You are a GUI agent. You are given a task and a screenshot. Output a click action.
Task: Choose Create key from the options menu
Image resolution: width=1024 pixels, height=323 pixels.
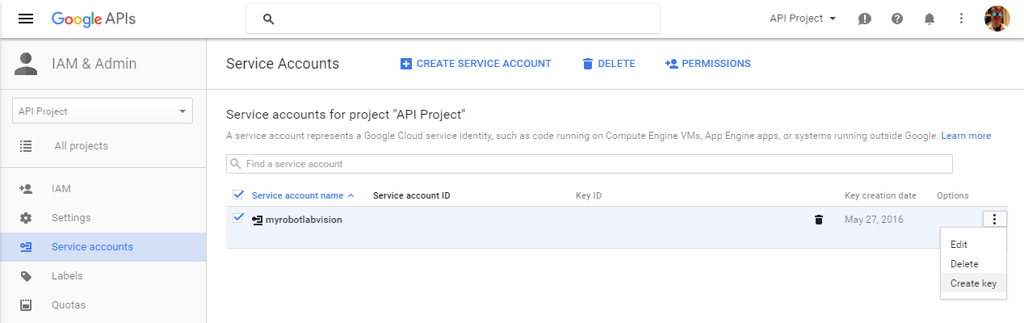[x=974, y=283]
